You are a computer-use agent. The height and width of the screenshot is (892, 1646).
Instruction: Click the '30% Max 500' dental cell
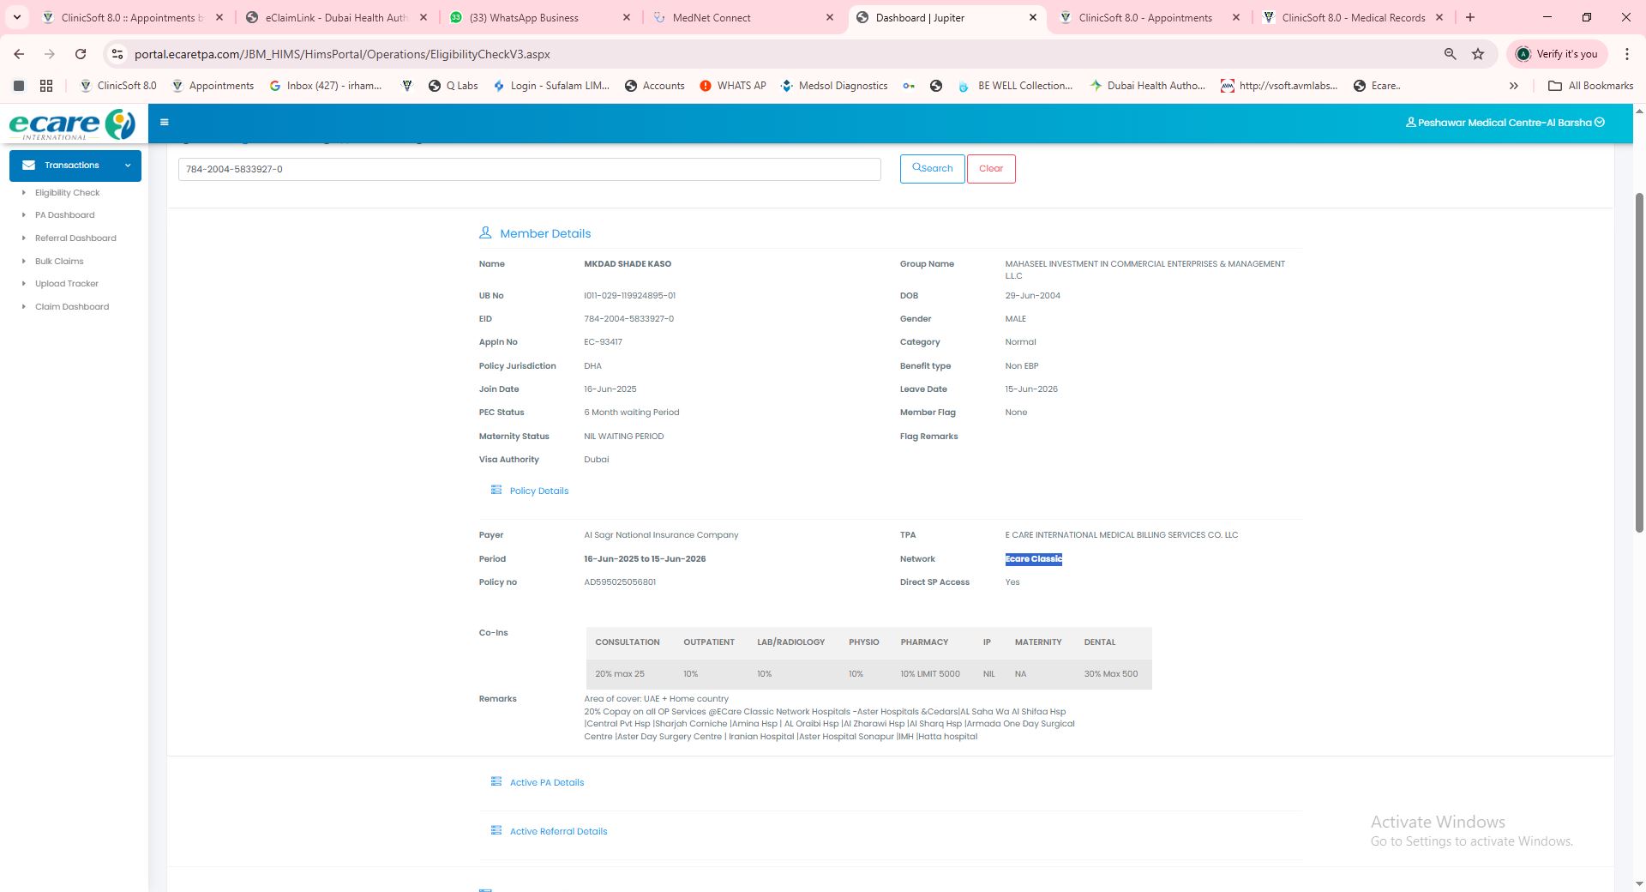coord(1111,674)
